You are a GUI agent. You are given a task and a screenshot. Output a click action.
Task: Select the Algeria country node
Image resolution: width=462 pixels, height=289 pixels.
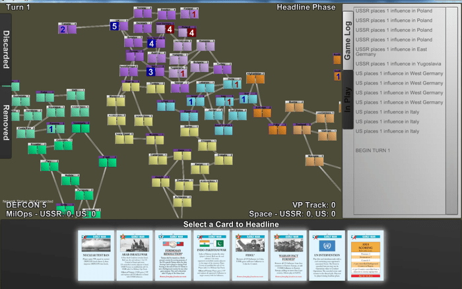[x=131, y=86]
